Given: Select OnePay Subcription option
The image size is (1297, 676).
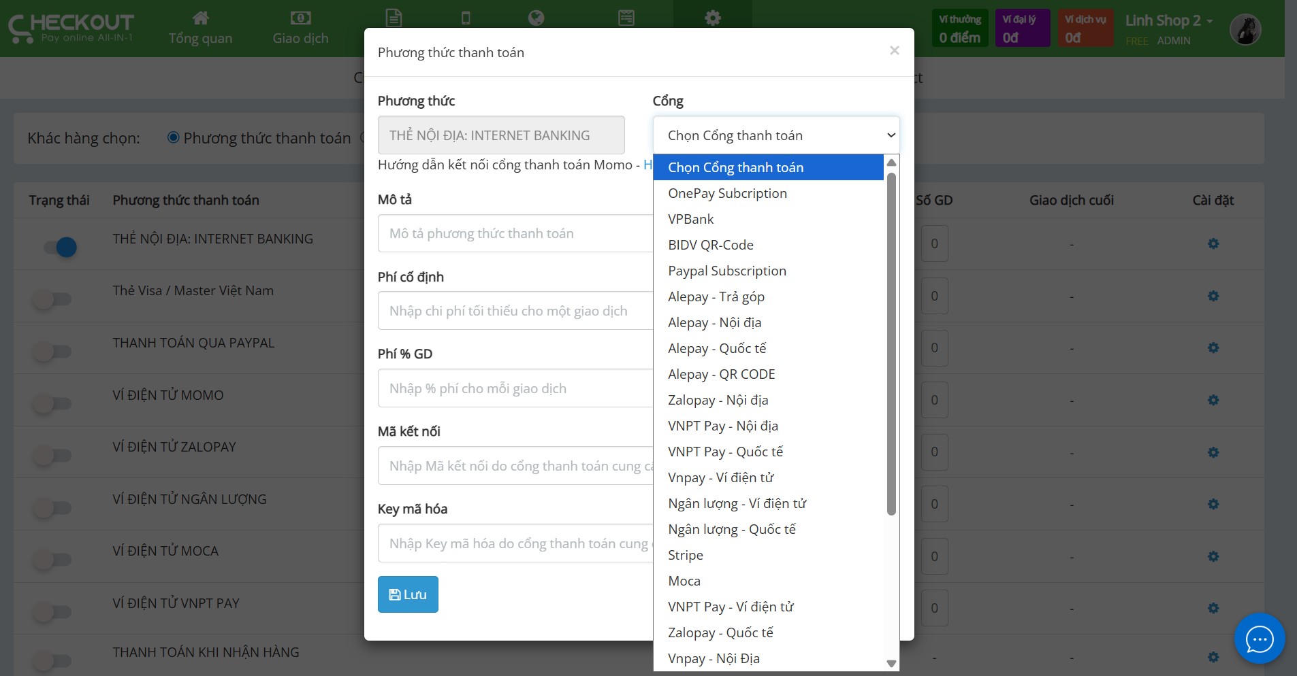Looking at the screenshot, I should 769,193.
